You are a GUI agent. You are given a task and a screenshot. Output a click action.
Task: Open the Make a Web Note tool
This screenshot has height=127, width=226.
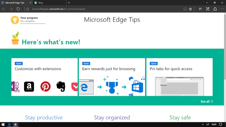(208, 9)
